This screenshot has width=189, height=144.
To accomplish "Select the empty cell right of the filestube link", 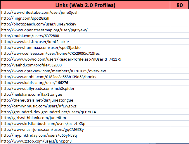I will (x=180, y=12).
